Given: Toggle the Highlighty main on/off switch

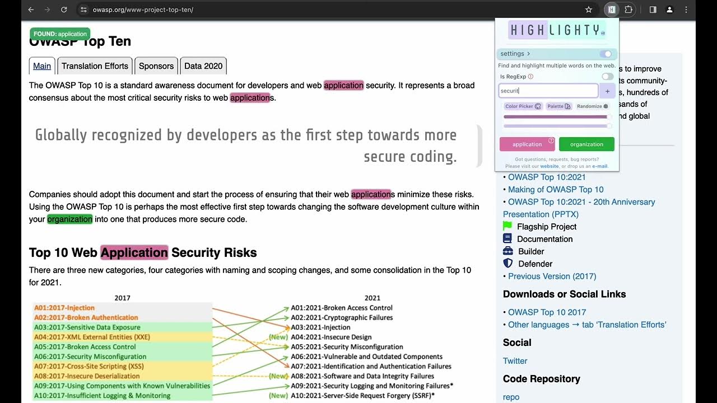Looking at the screenshot, I should click(x=606, y=54).
